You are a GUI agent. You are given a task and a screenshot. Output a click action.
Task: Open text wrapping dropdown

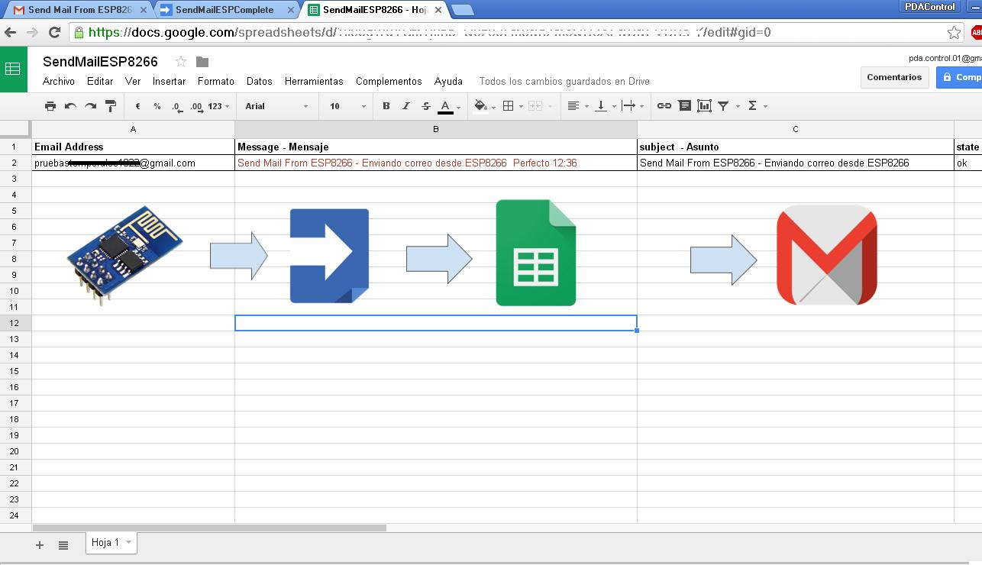(x=632, y=106)
